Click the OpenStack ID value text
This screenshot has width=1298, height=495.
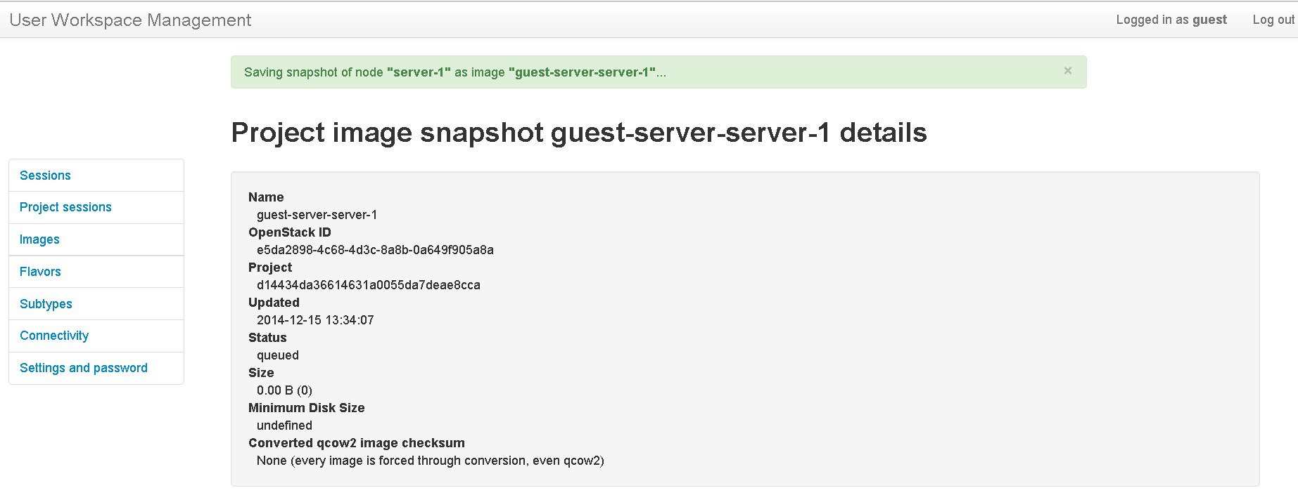point(375,250)
